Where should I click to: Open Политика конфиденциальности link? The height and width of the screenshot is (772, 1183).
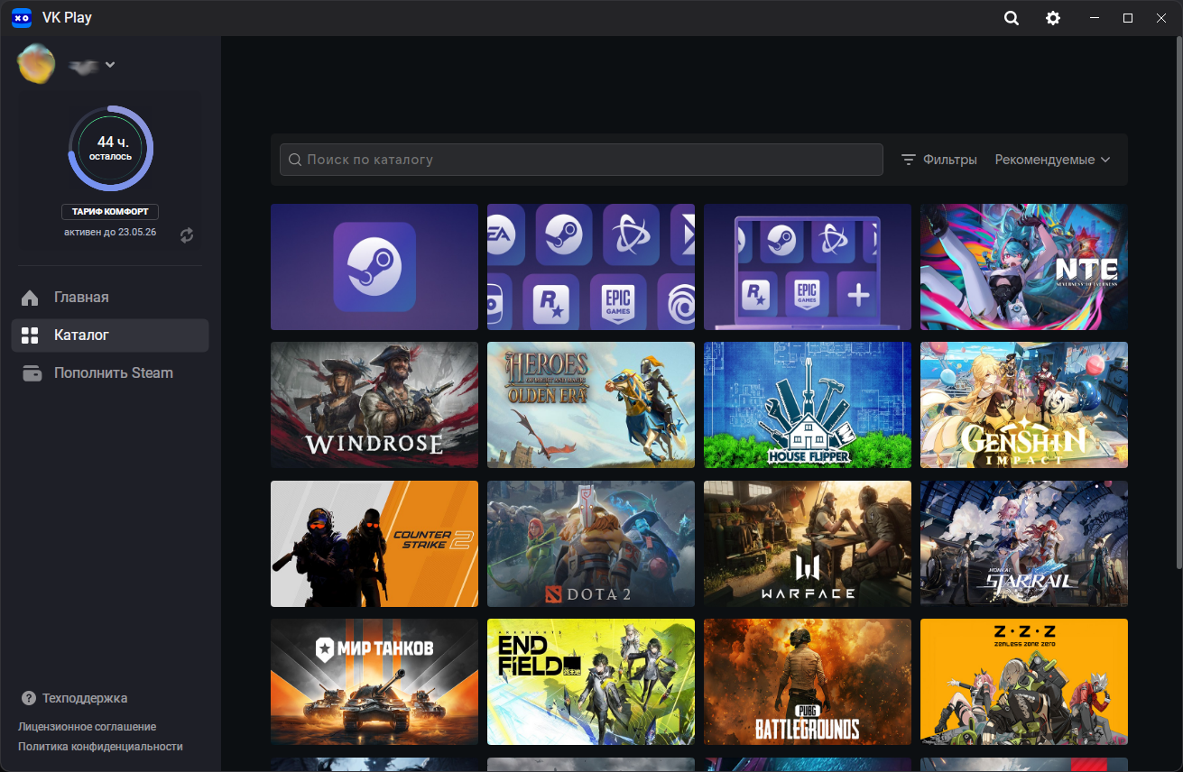(x=101, y=747)
